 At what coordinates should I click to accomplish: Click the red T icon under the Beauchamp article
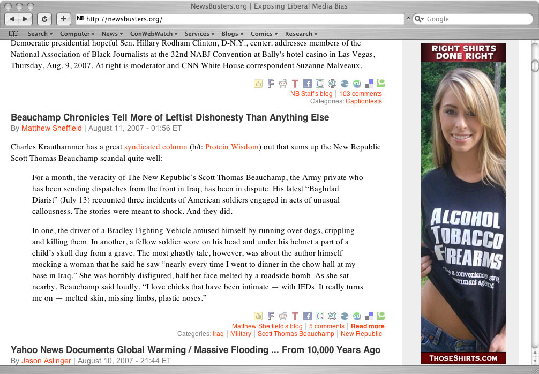click(x=295, y=316)
